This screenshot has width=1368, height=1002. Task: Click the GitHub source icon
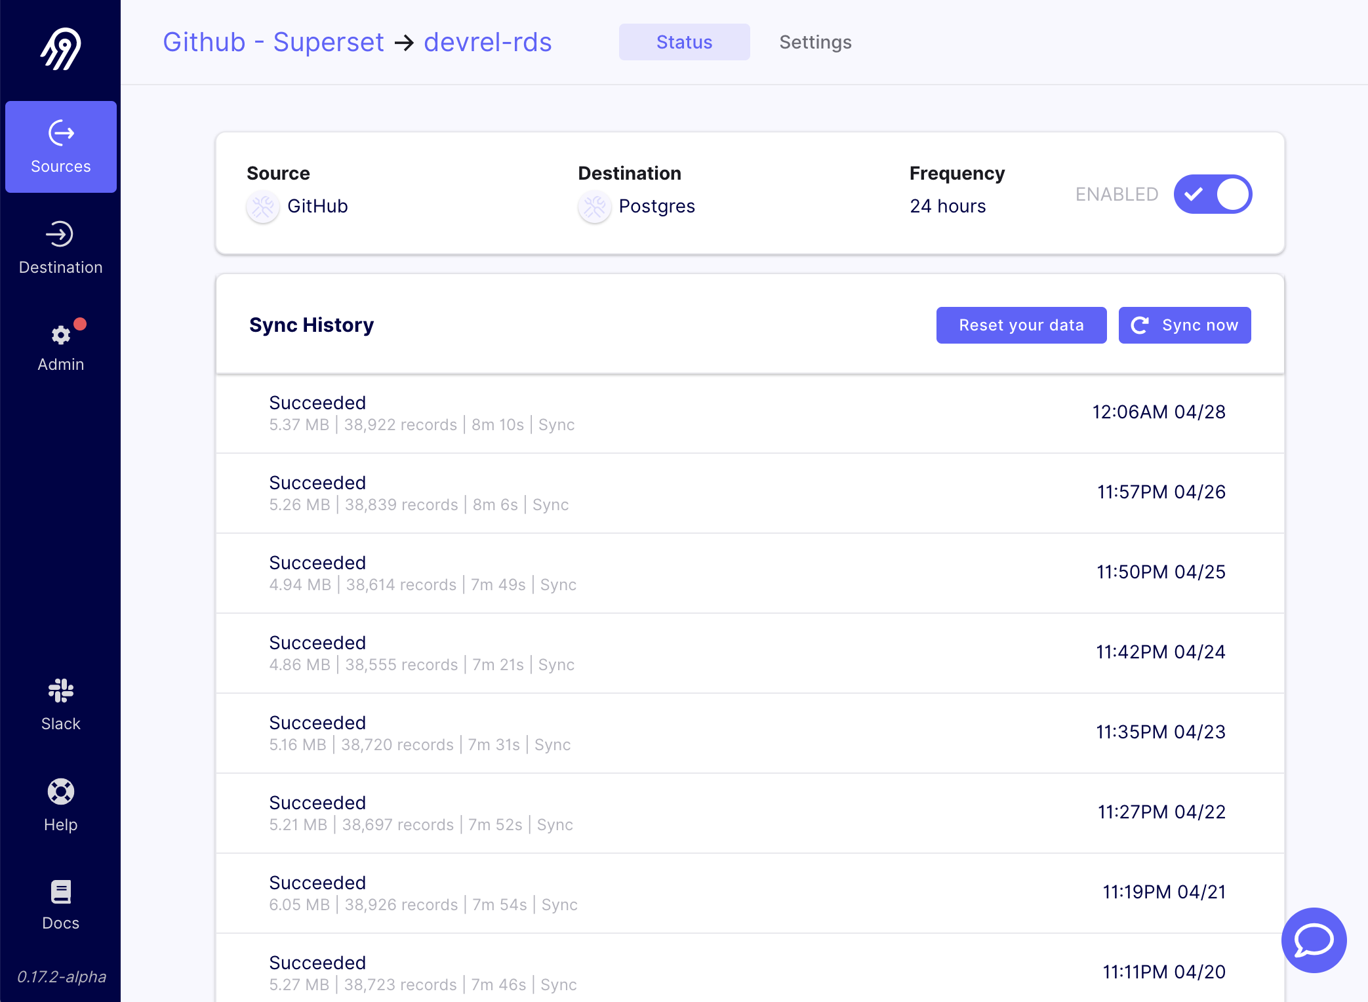[x=262, y=206]
